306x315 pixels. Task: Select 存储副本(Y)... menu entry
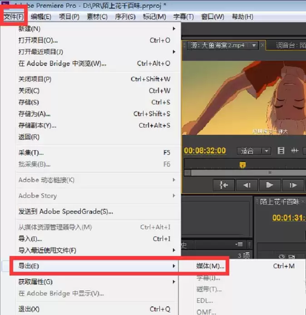pos(98,126)
